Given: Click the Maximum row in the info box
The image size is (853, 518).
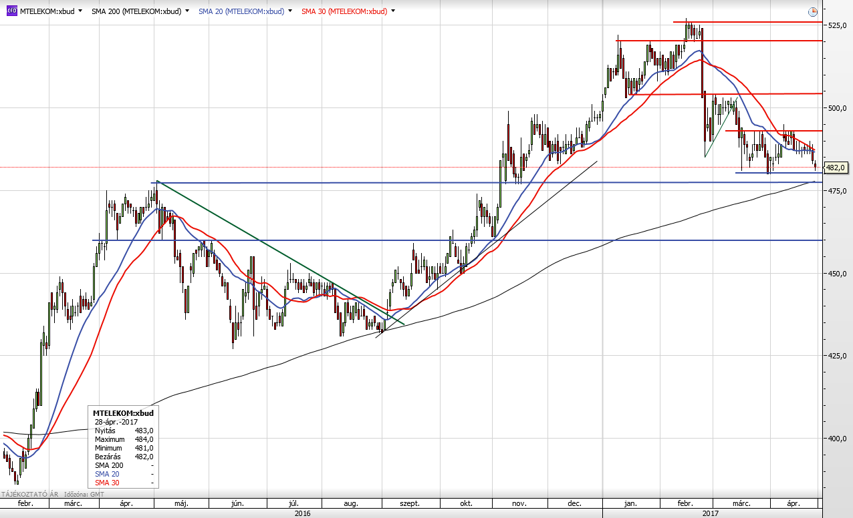Looking at the screenshot, I should [124, 439].
